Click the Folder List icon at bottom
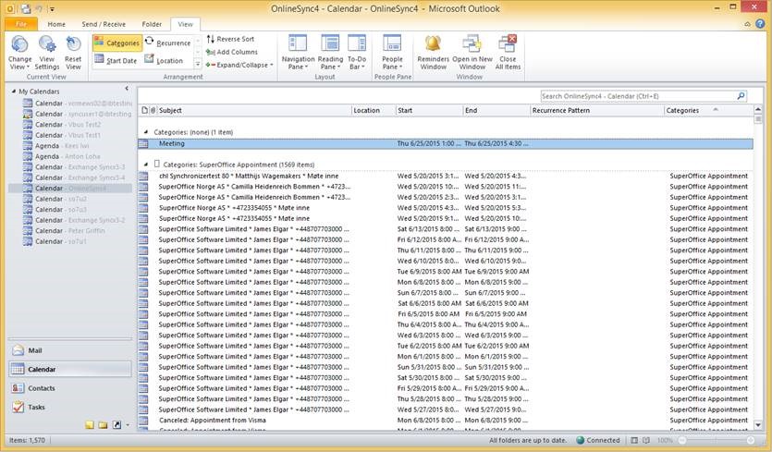The height and width of the screenshot is (452, 772). [x=103, y=425]
